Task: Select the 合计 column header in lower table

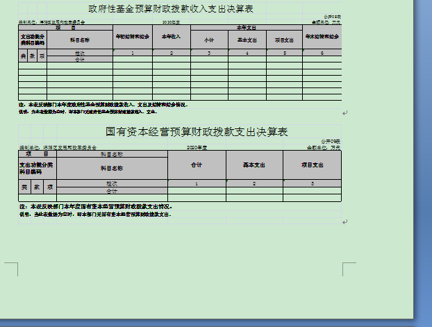Action: tap(197, 165)
